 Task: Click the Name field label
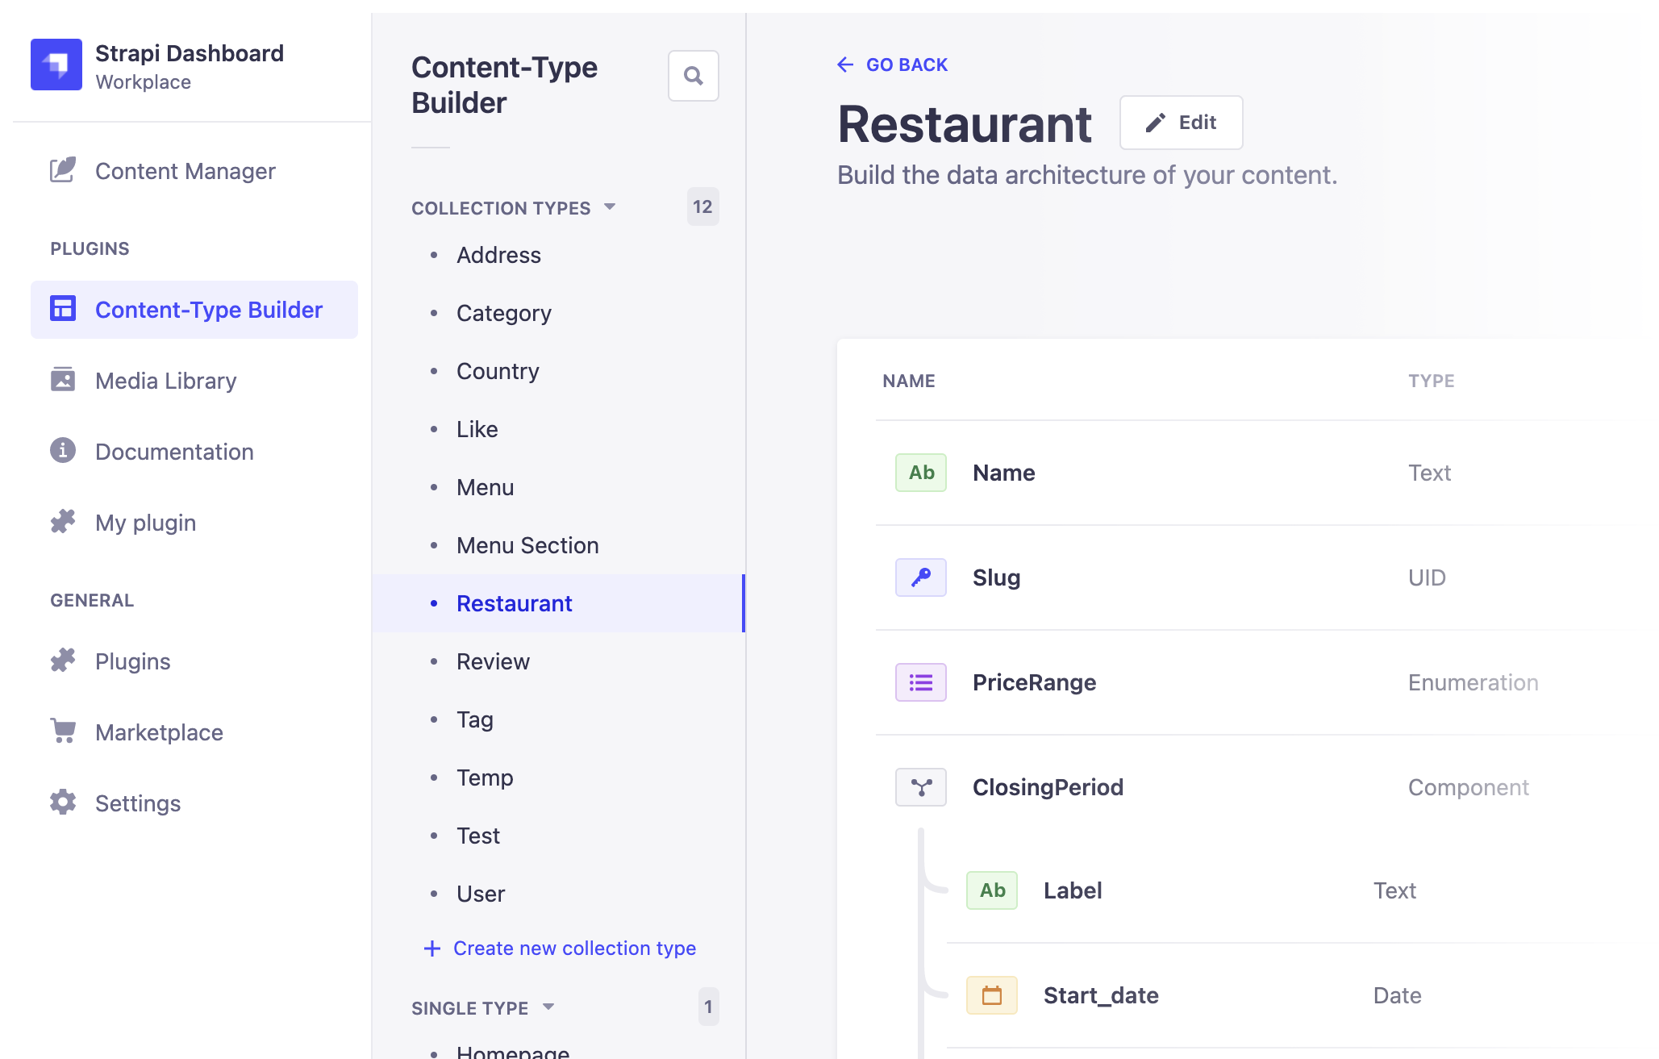tap(1004, 473)
